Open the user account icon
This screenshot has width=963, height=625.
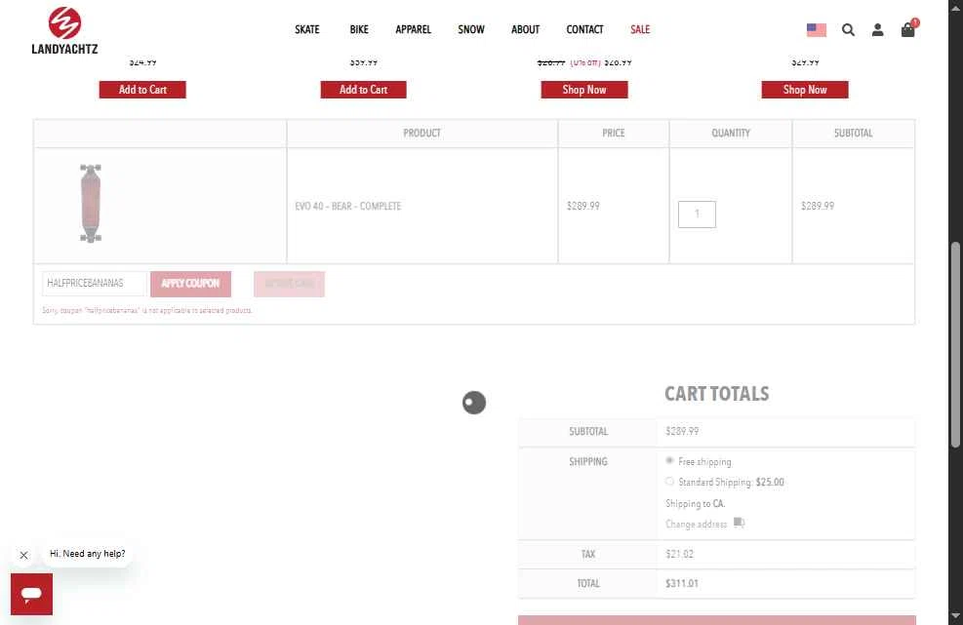click(878, 29)
